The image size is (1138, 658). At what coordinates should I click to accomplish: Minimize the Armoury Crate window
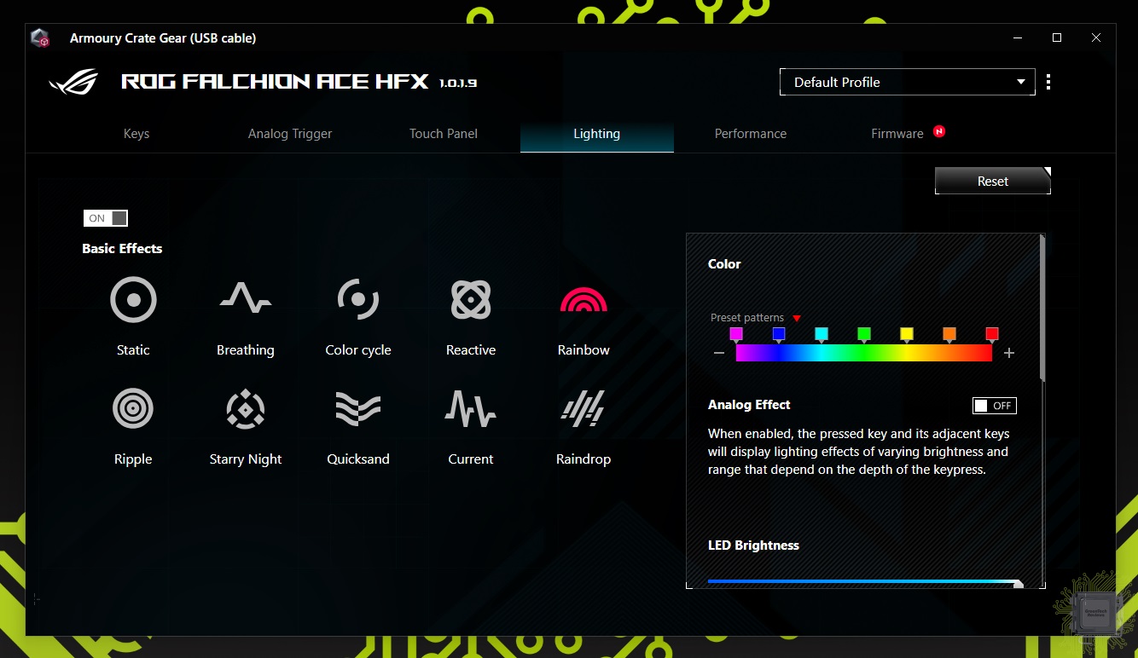[1018, 38]
